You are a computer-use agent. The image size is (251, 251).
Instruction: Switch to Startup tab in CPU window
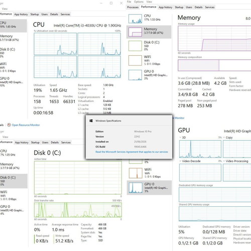click(x=35, y=15)
